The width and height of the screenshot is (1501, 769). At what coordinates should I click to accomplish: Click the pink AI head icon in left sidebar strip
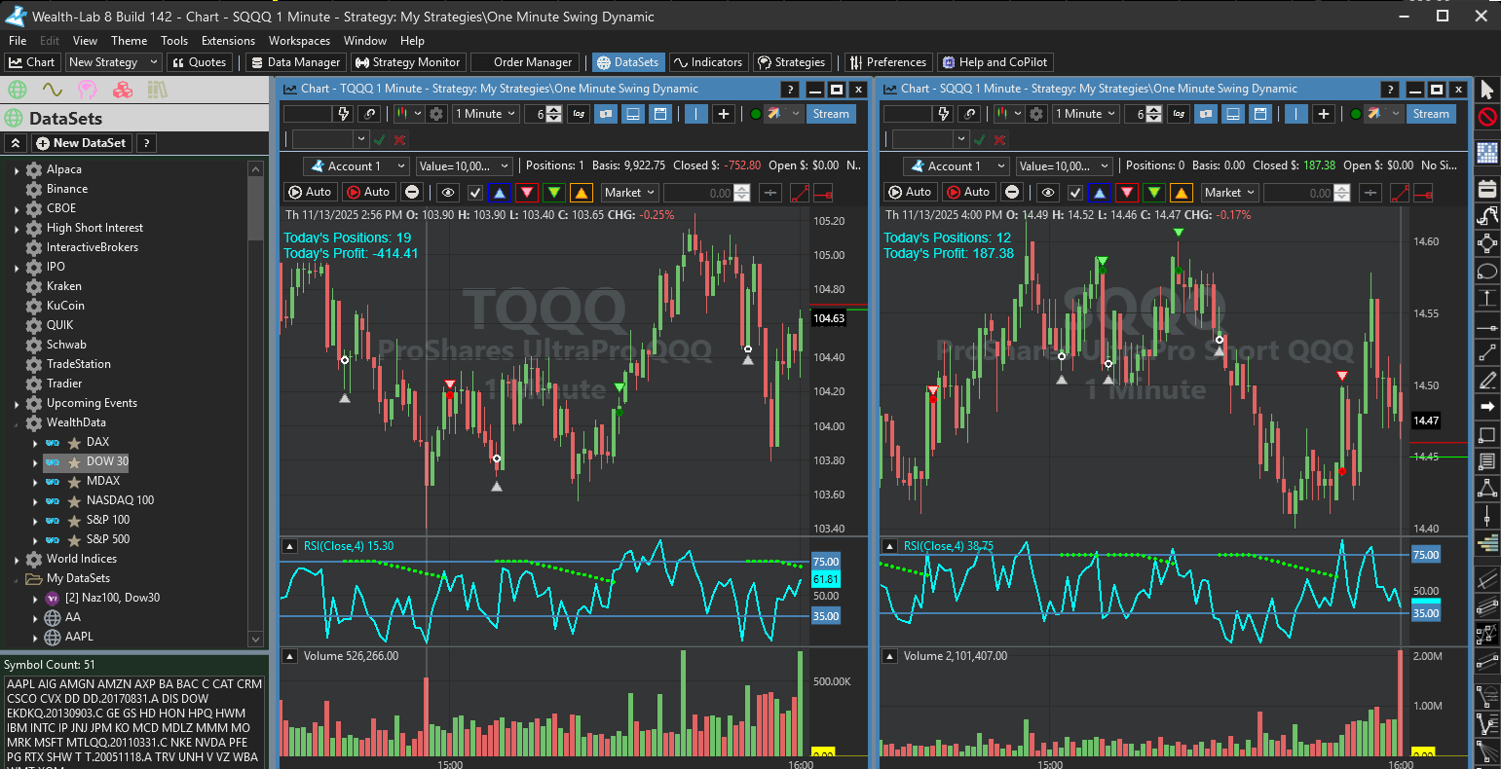(x=87, y=90)
